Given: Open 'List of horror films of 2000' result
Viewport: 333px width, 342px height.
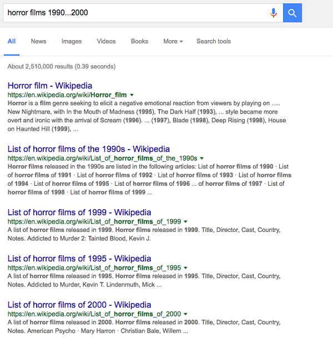Looking at the screenshot, I should [79, 305].
